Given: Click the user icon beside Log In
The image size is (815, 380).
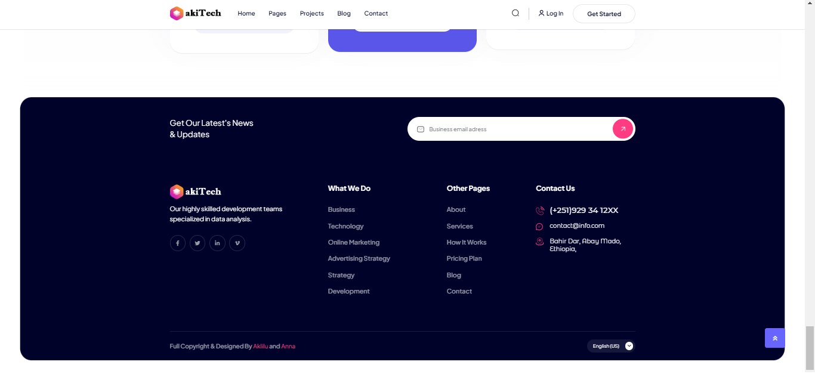Looking at the screenshot, I should 541,13.
